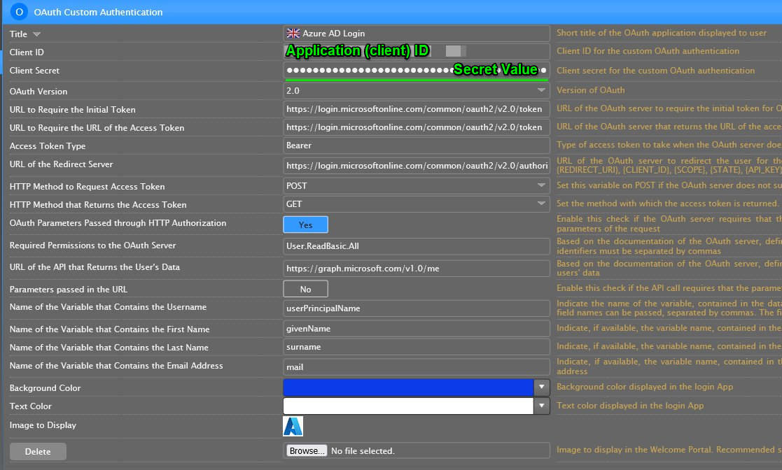Viewport: 782px width, 470px height.
Task: Click the Client Secret password field
Action: [x=417, y=70]
